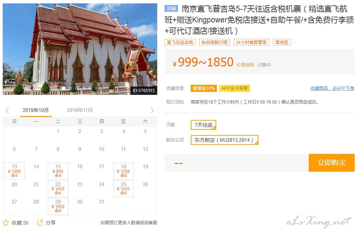This screenshot has width=355, height=233.
Task: Click calendar date 31
Action: [102, 202]
